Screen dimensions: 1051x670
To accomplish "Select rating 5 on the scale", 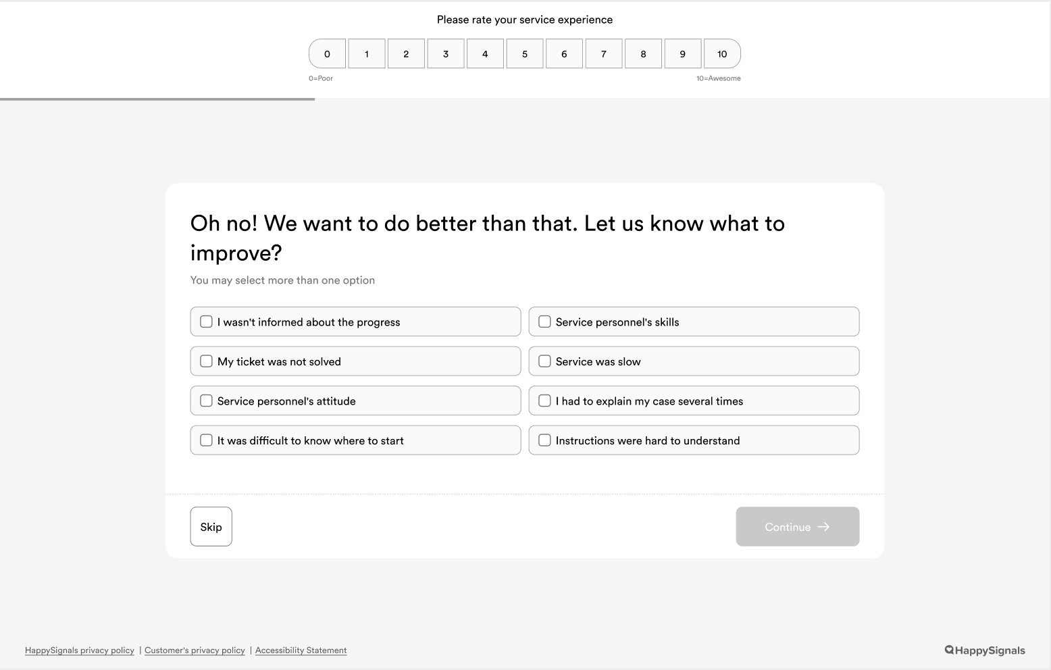I will [x=525, y=54].
